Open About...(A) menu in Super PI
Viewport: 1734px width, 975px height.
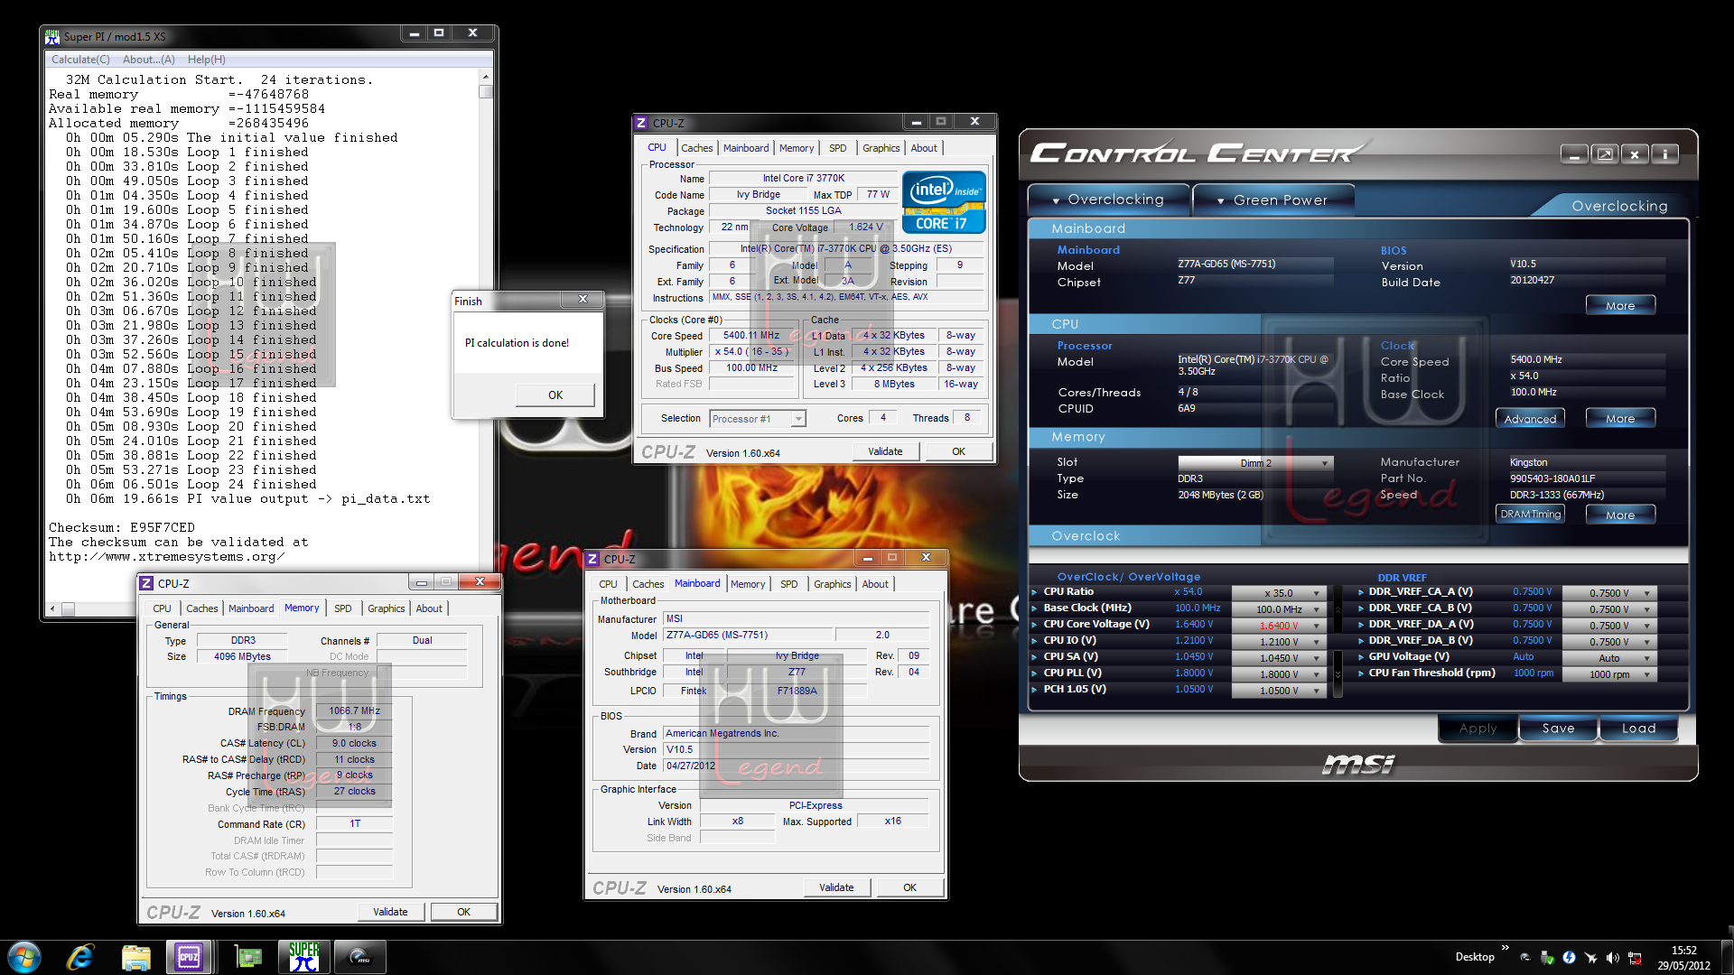click(149, 60)
